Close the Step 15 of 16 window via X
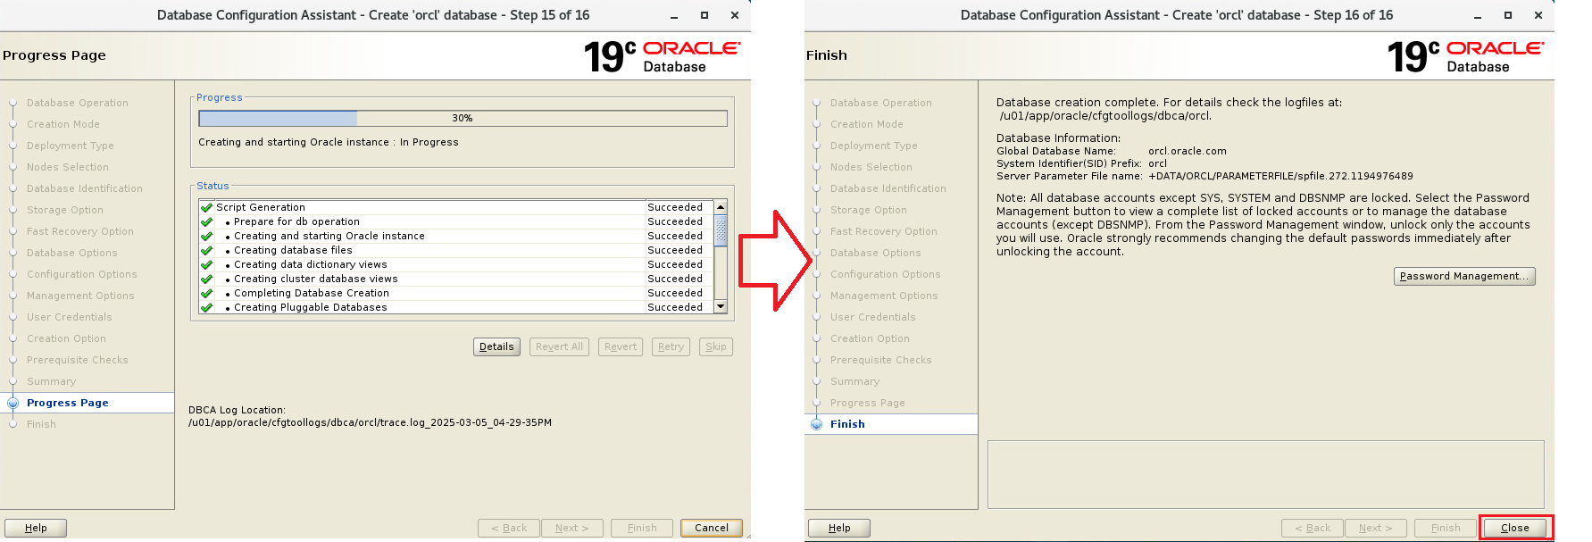The image size is (1592, 542). click(x=735, y=15)
